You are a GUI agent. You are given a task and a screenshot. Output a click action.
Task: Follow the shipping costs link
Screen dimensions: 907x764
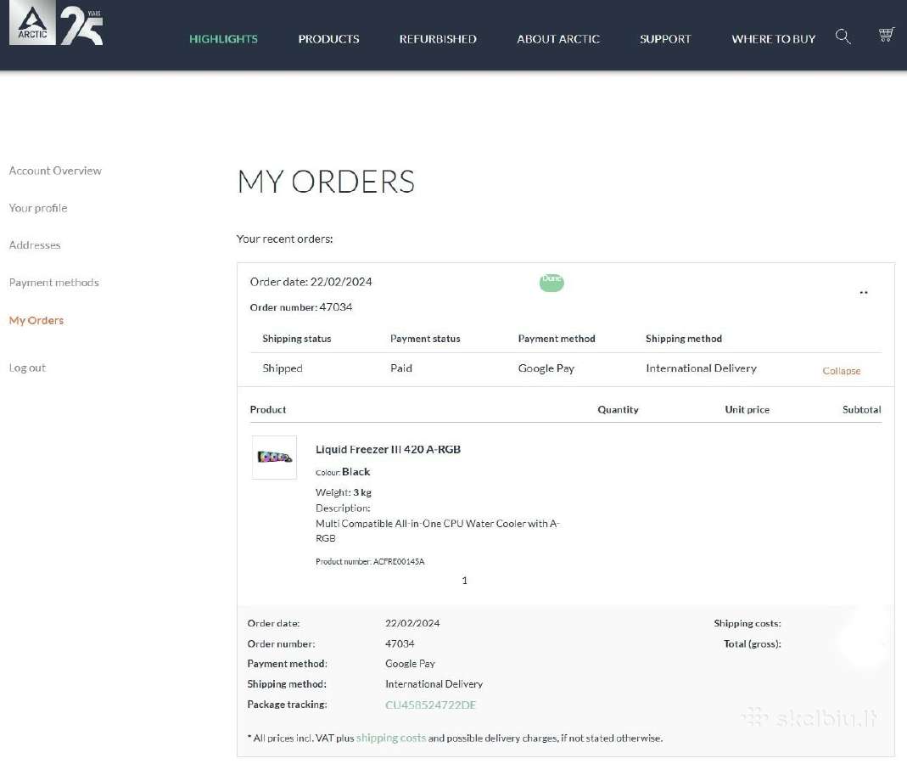[391, 738]
